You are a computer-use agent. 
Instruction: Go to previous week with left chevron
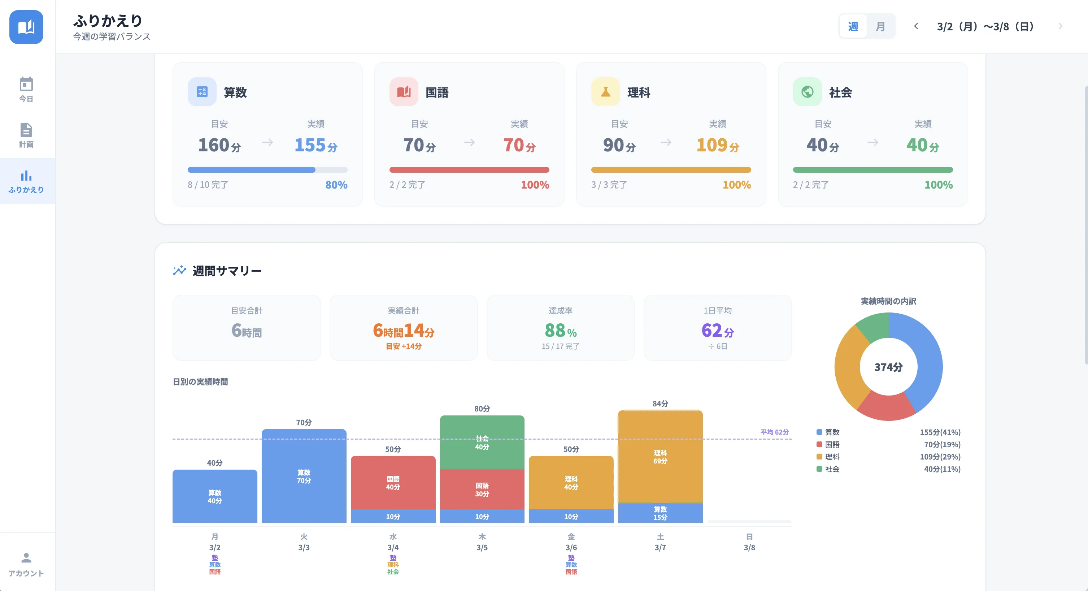tap(916, 26)
